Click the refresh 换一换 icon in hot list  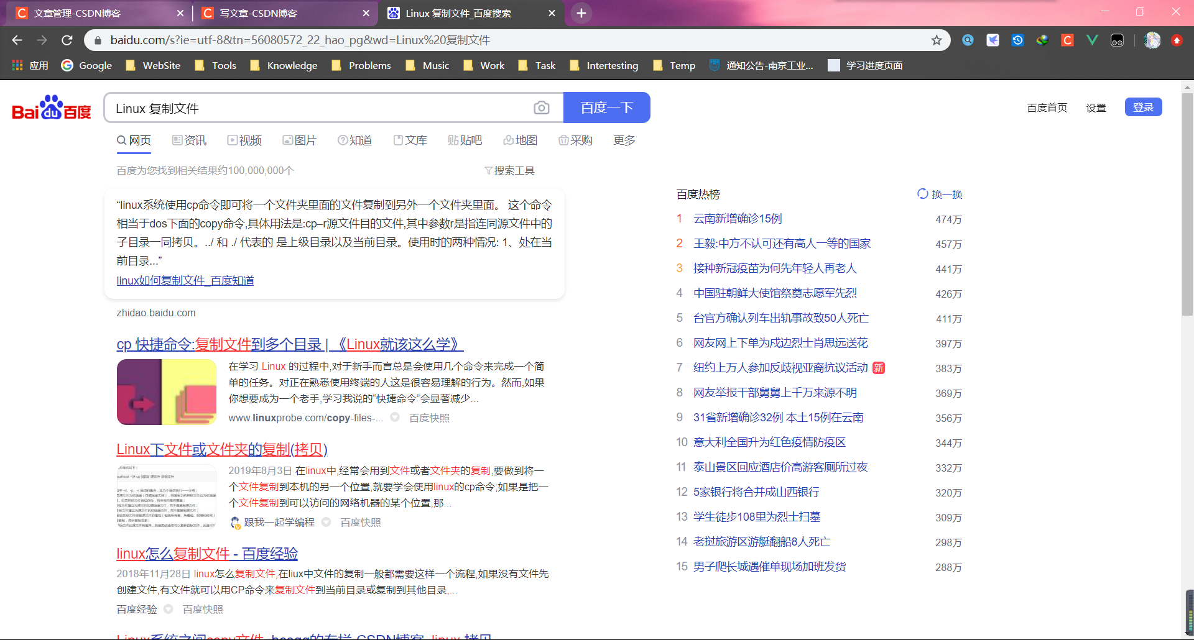pos(923,194)
